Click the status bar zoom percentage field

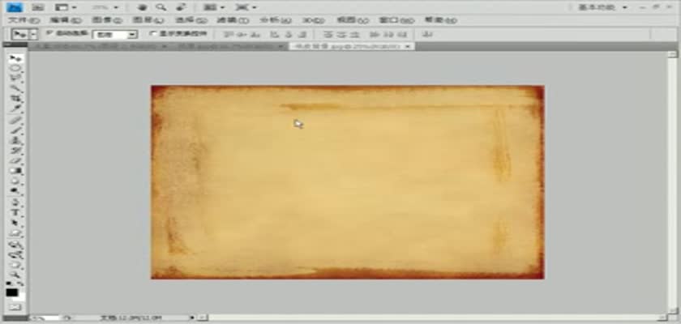point(38,318)
